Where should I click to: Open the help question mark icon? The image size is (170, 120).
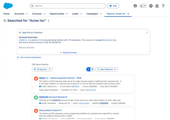point(163,6)
